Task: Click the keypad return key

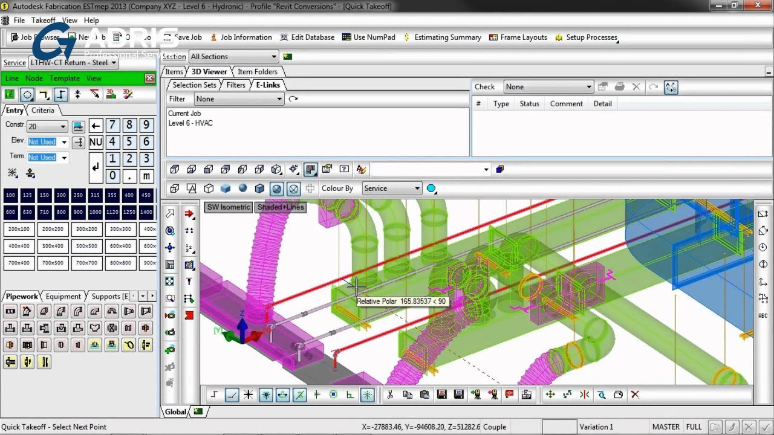Action: tap(96, 168)
